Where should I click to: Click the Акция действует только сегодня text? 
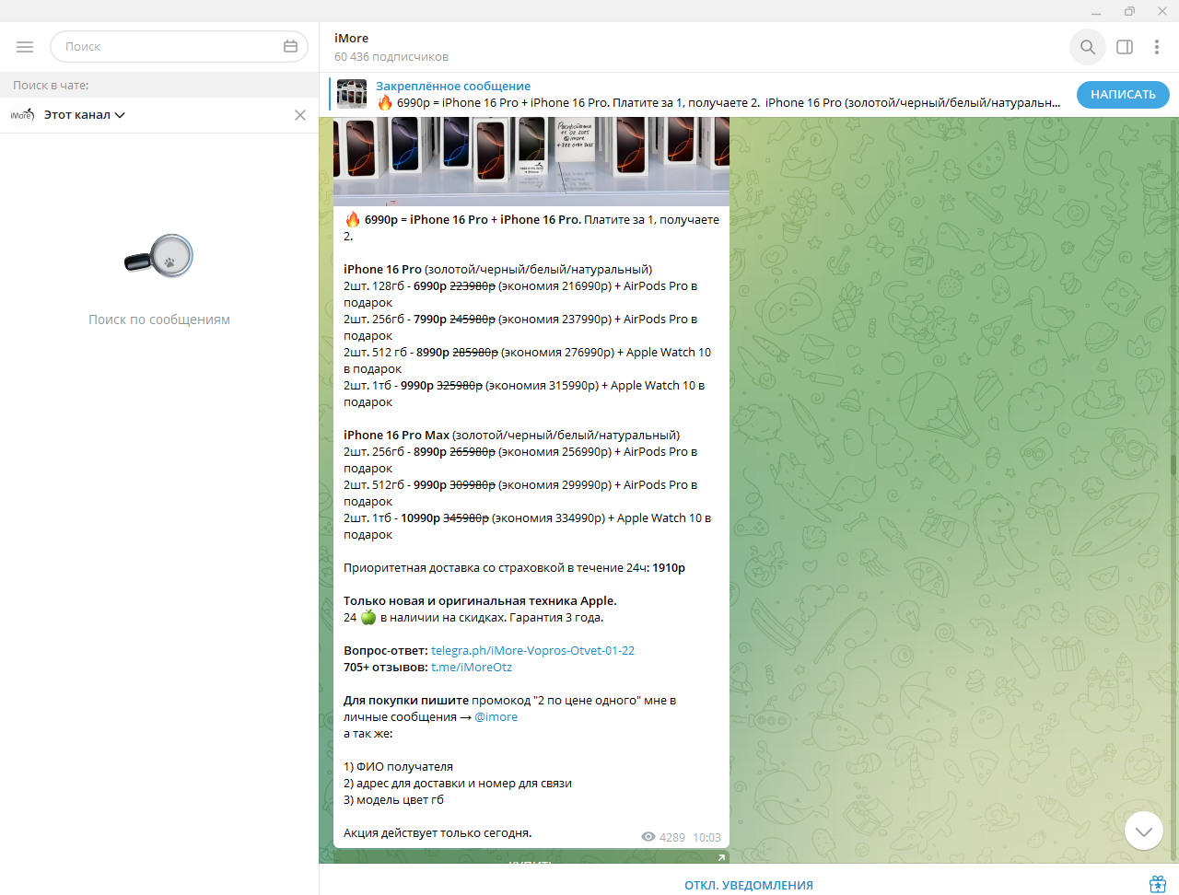click(438, 833)
